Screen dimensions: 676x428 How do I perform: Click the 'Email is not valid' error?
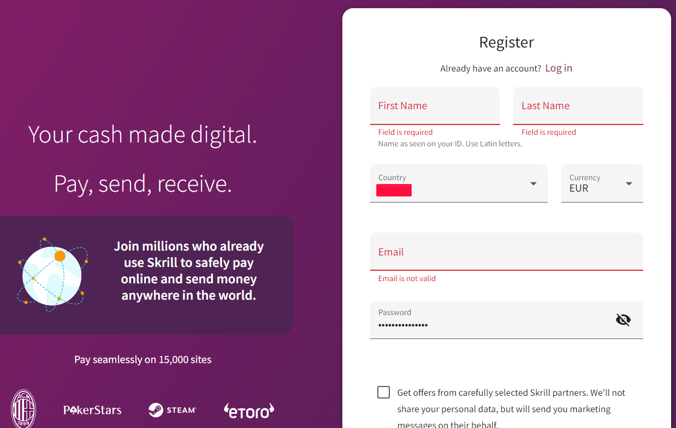[407, 278]
